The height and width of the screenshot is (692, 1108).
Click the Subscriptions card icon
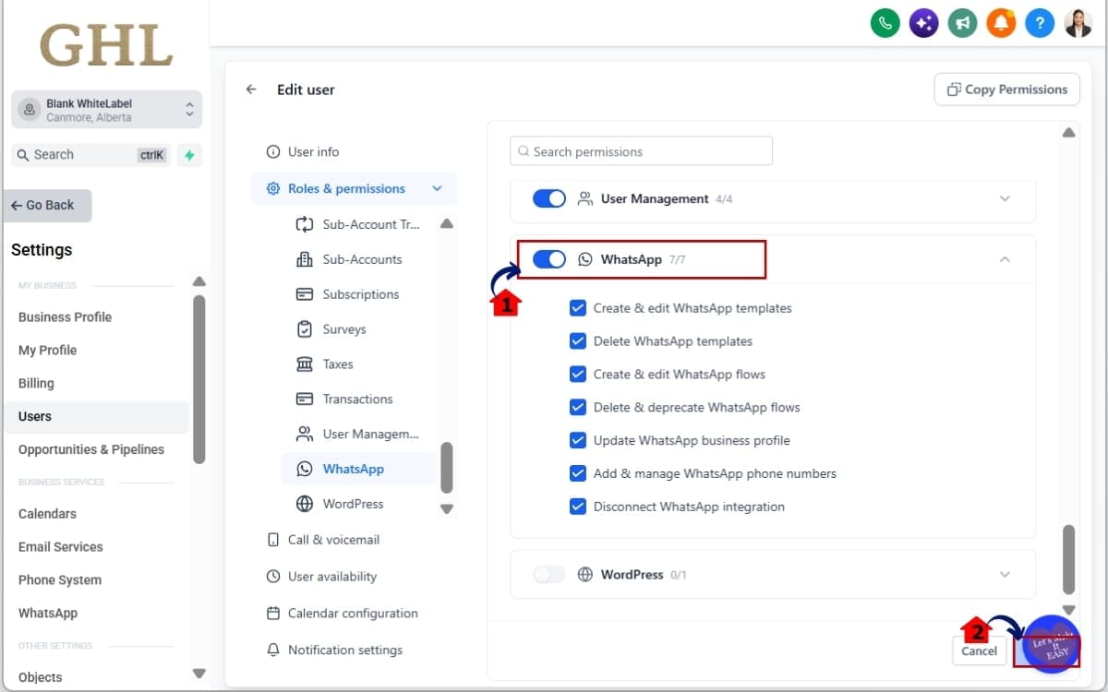(x=305, y=294)
